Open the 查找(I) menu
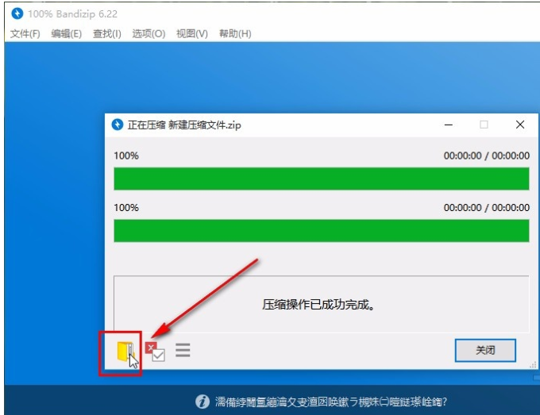 (107, 33)
